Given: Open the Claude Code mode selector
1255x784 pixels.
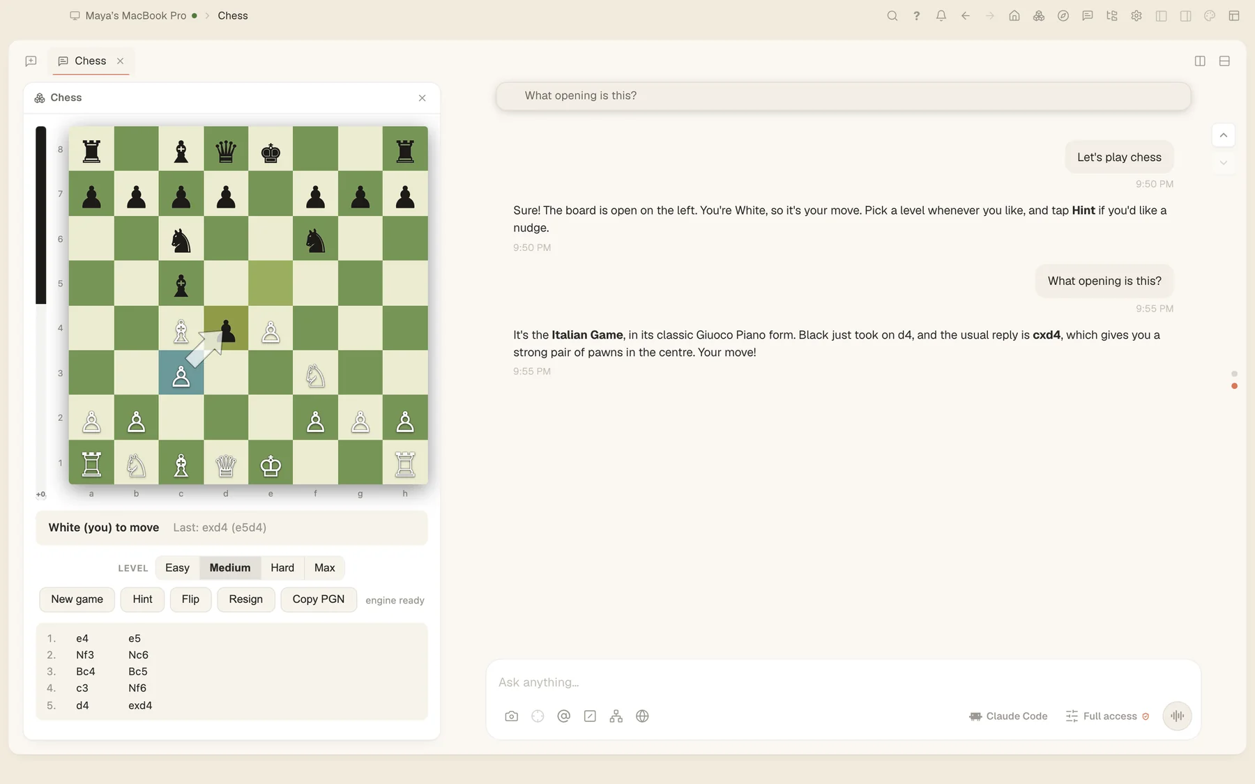Looking at the screenshot, I should 1008,716.
